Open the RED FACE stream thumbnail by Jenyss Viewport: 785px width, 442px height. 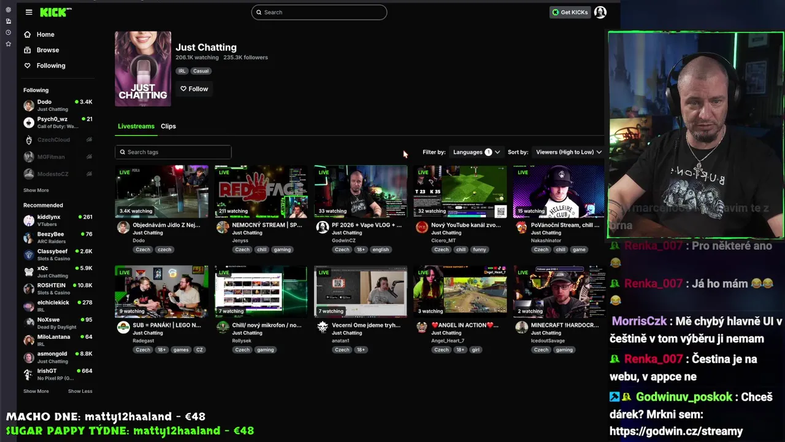pos(261,192)
